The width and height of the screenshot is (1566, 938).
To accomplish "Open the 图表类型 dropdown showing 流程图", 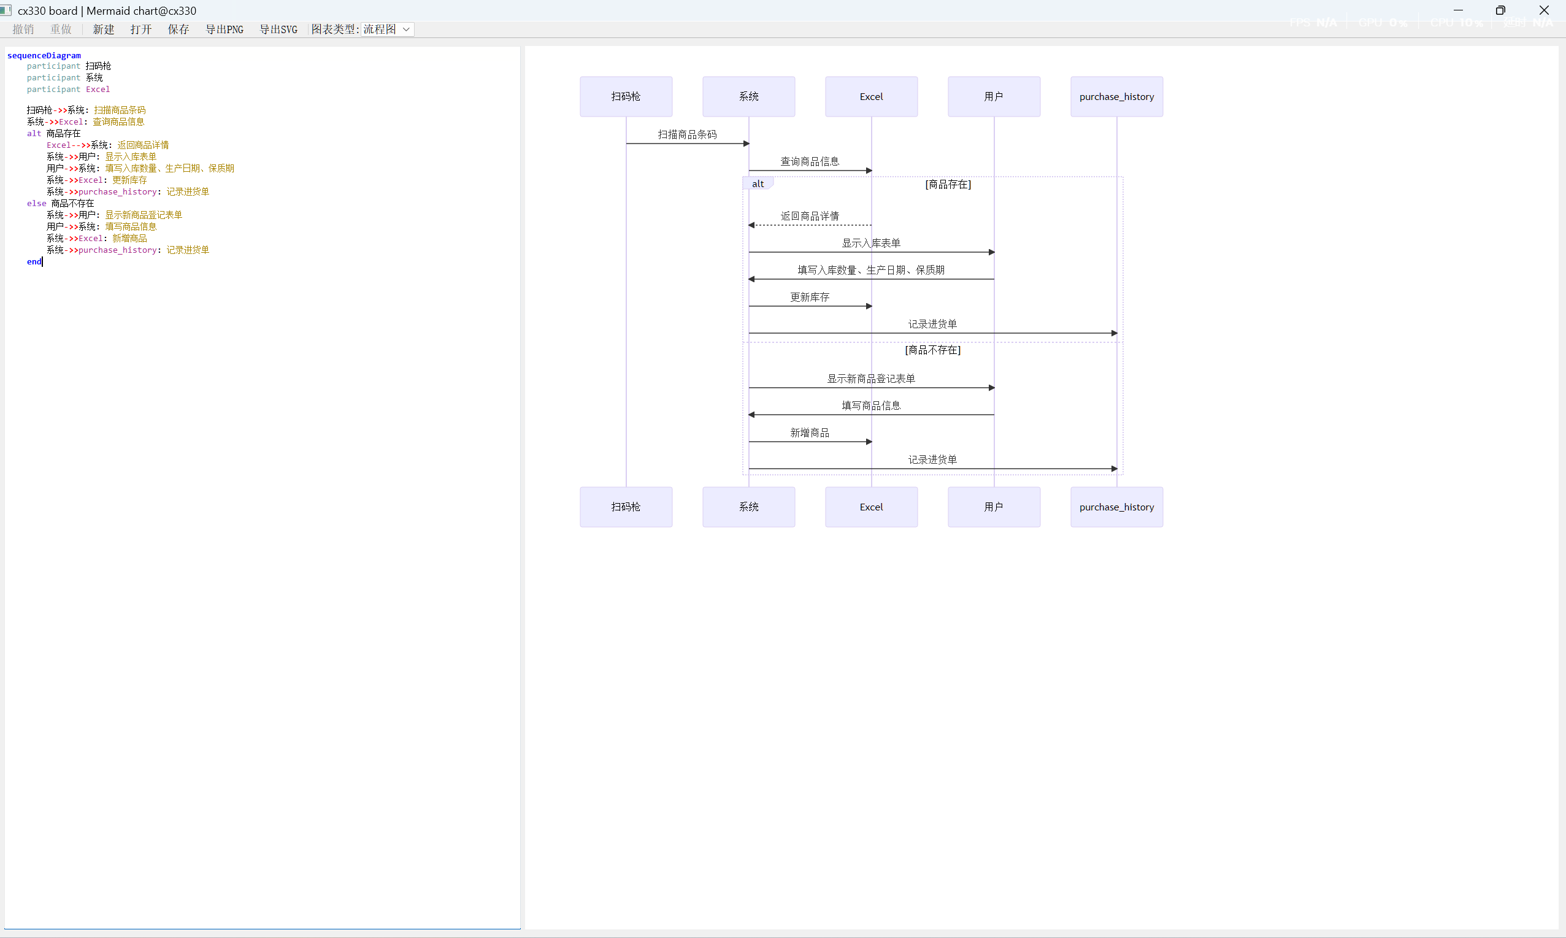I will (x=388, y=29).
